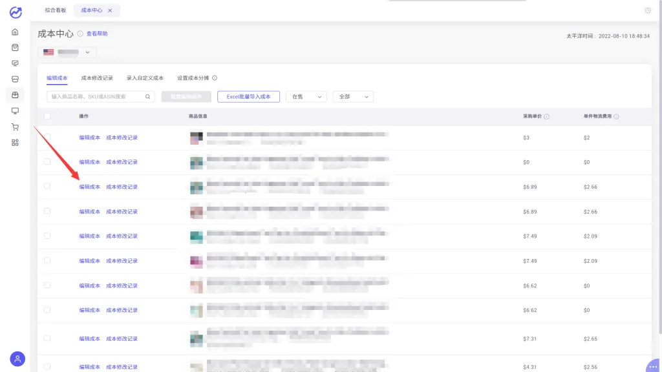Click 成本修改记录 in the $4.31 price row
Image resolution: width=662 pixels, height=372 pixels.
point(122,367)
